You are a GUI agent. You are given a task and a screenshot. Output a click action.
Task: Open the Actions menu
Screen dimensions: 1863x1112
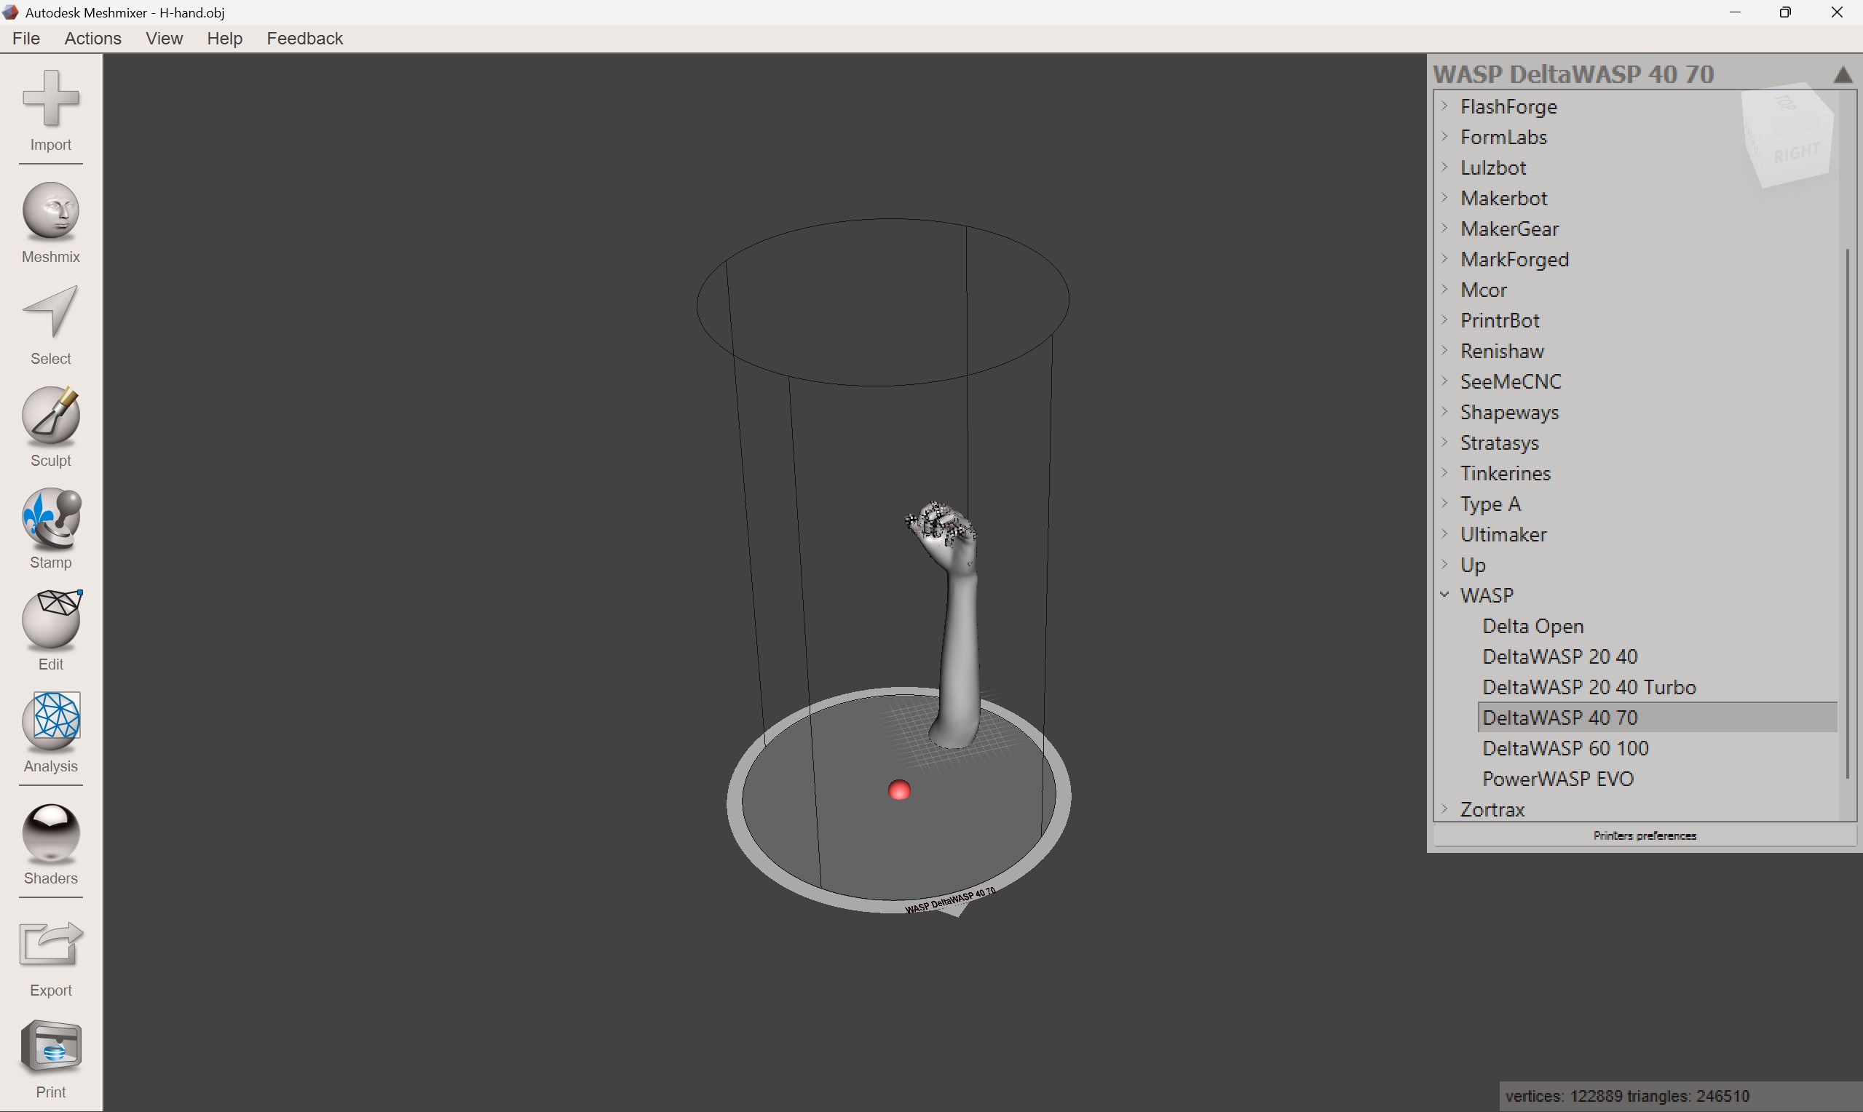pos(93,39)
